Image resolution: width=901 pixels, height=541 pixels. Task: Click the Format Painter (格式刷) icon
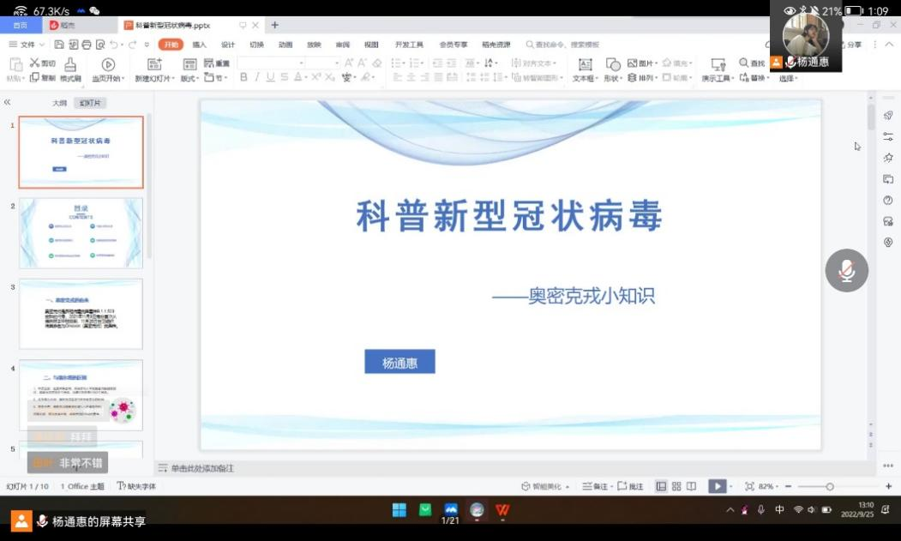(x=69, y=64)
